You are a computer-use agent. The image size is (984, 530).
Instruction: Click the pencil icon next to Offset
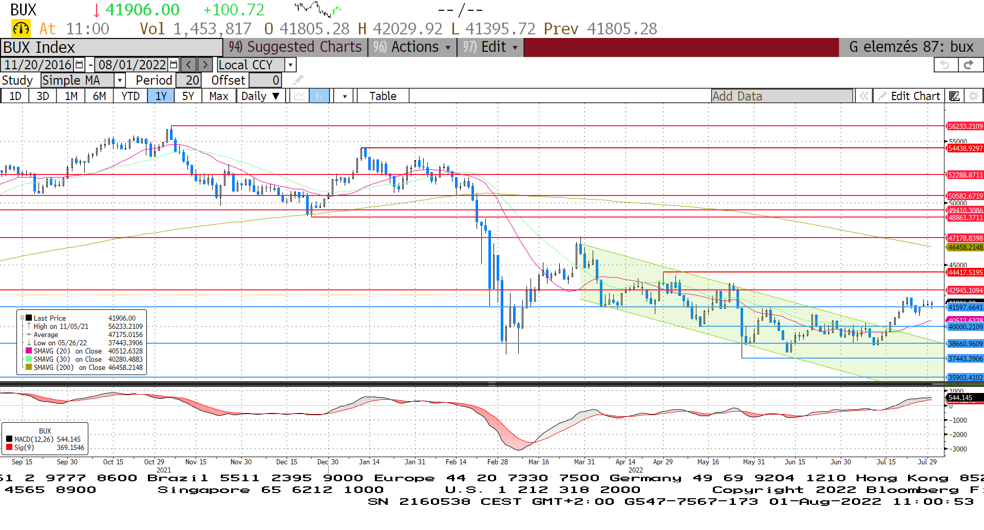click(298, 80)
